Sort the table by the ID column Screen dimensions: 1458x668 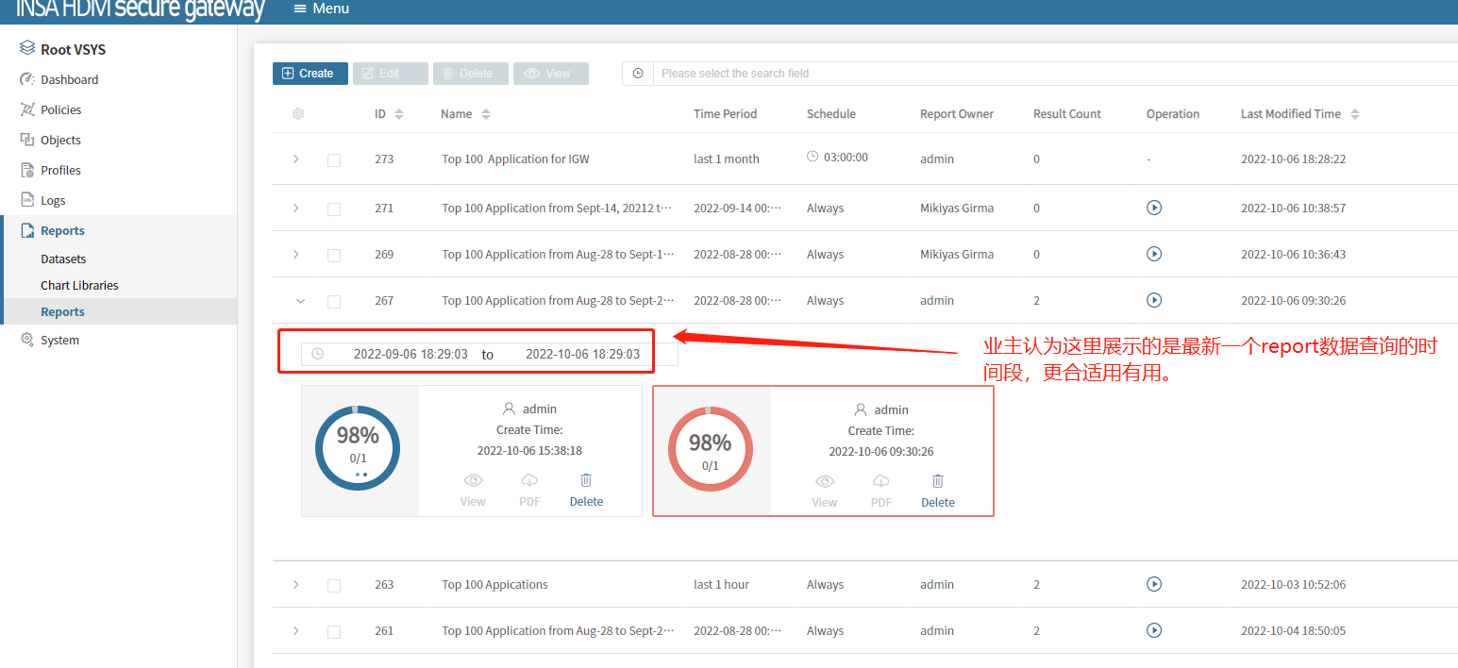[398, 114]
